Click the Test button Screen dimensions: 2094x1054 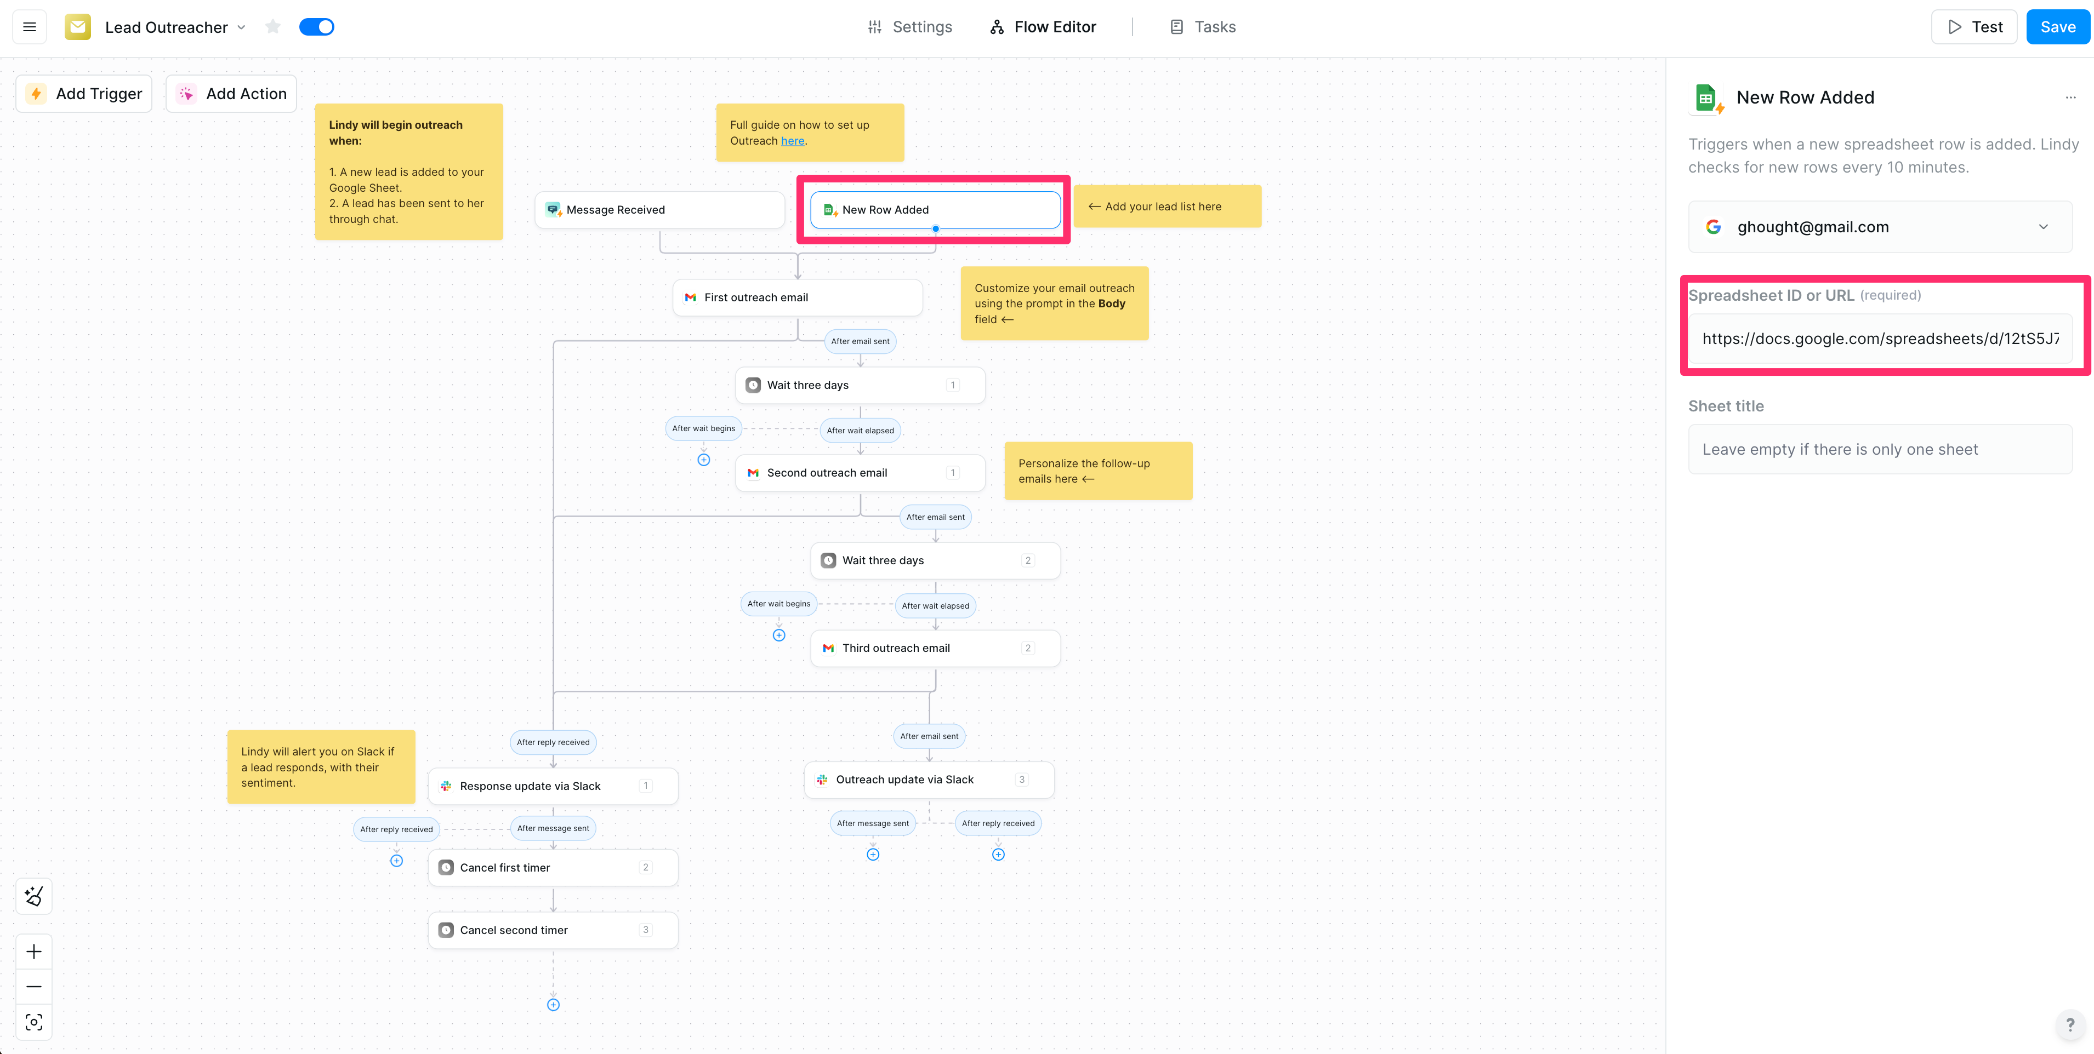1974,27
